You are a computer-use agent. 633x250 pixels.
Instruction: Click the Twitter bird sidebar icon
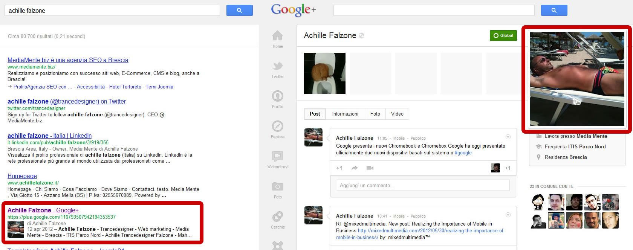pyautogui.click(x=278, y=66)
